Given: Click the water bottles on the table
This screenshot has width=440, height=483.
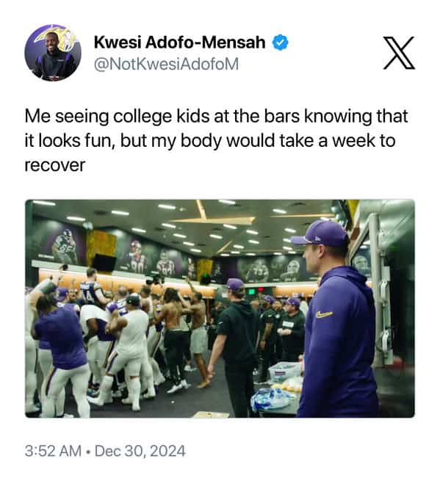Looking at the screenshot, I should [270, 399].
